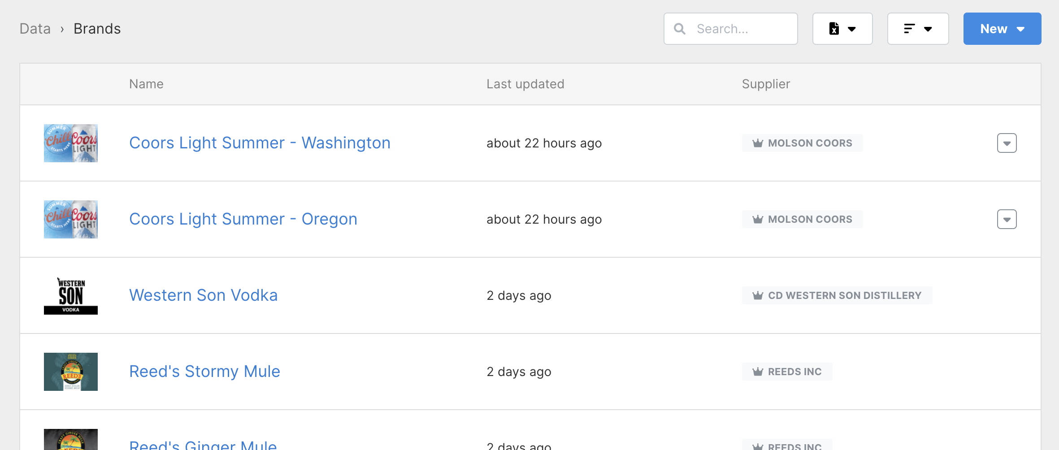Screen dimensions: 1059x450
Task: Focus the Search input field
Action: (x=731, y=29)
